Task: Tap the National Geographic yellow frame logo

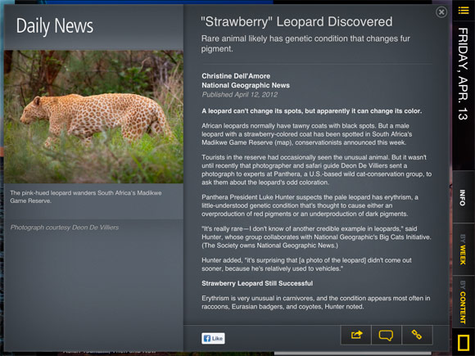Action: pyautogui.click(x=464, y=343)
